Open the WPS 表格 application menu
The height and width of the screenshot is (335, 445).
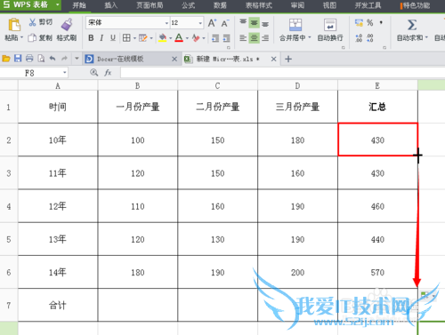30,5
